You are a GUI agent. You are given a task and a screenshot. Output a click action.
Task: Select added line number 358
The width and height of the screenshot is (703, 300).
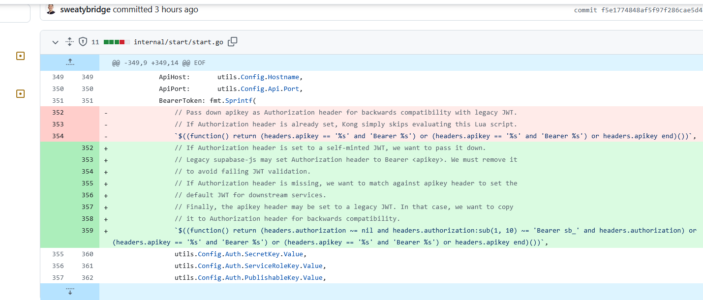pos(87,218)
